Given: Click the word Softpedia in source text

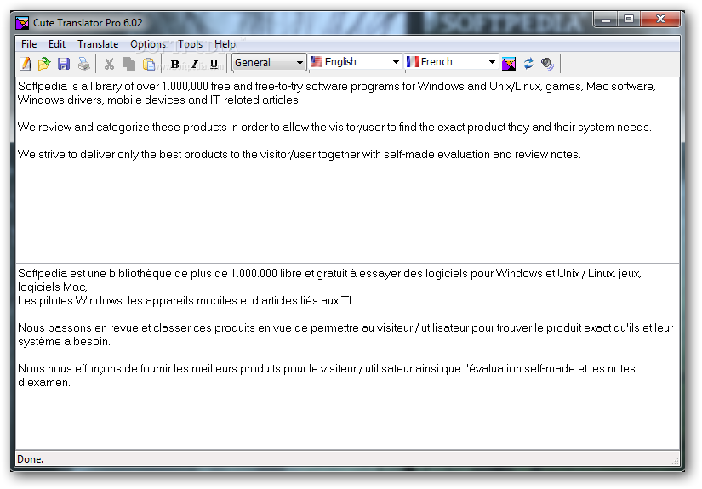Looking at the screenshot, I should click(x=42, y=86).
